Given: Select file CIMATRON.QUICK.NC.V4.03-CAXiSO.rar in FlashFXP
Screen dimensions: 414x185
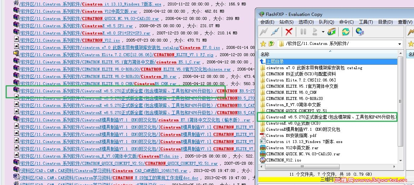Looking at the screenshot, I should click(x=303, y=154).
